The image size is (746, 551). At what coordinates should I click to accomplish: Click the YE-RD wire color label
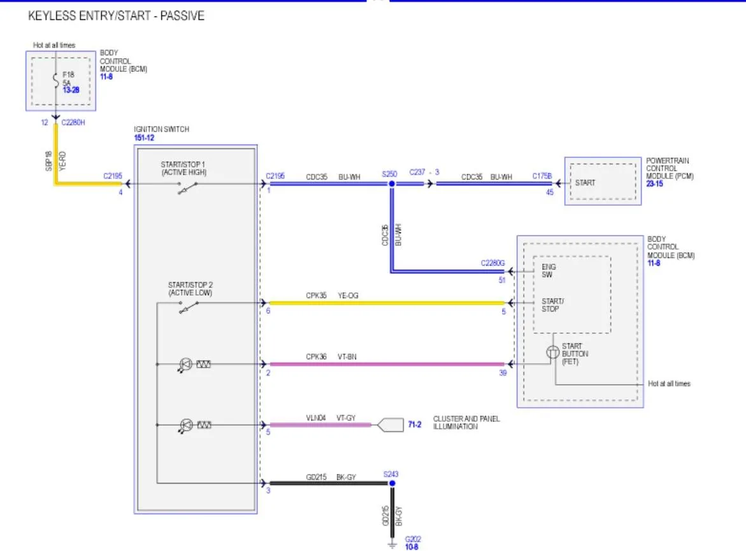[x=62, y=161]
